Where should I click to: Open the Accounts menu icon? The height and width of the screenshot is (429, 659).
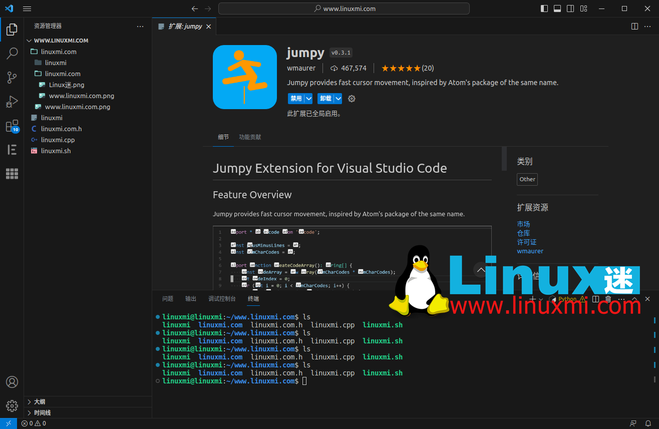click(x=12, y=382)
